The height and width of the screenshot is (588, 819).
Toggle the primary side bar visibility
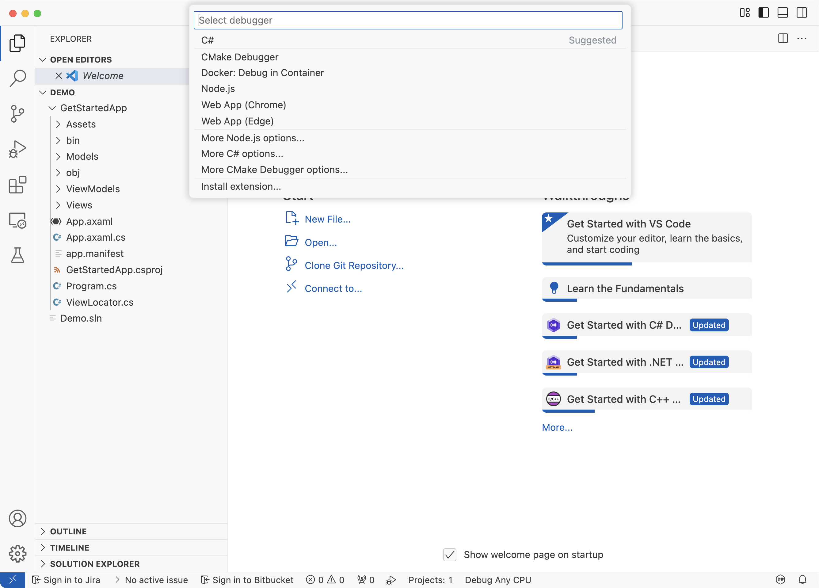pos(764,13)
